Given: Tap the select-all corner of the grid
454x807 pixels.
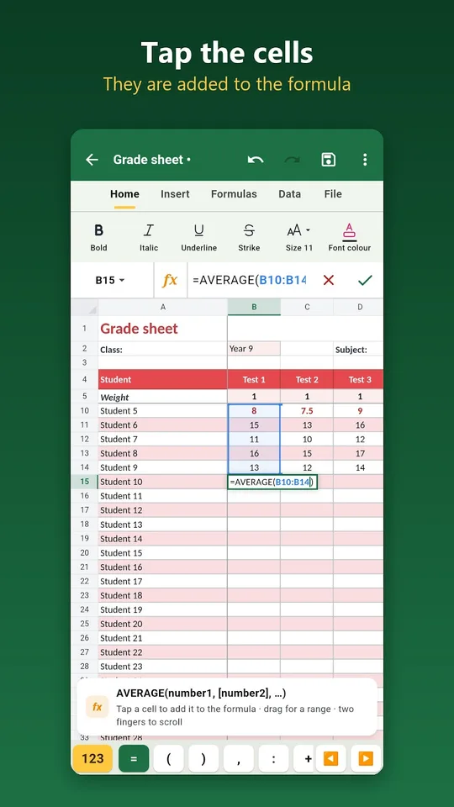Looking at the screenshot, I should (84, 307).
